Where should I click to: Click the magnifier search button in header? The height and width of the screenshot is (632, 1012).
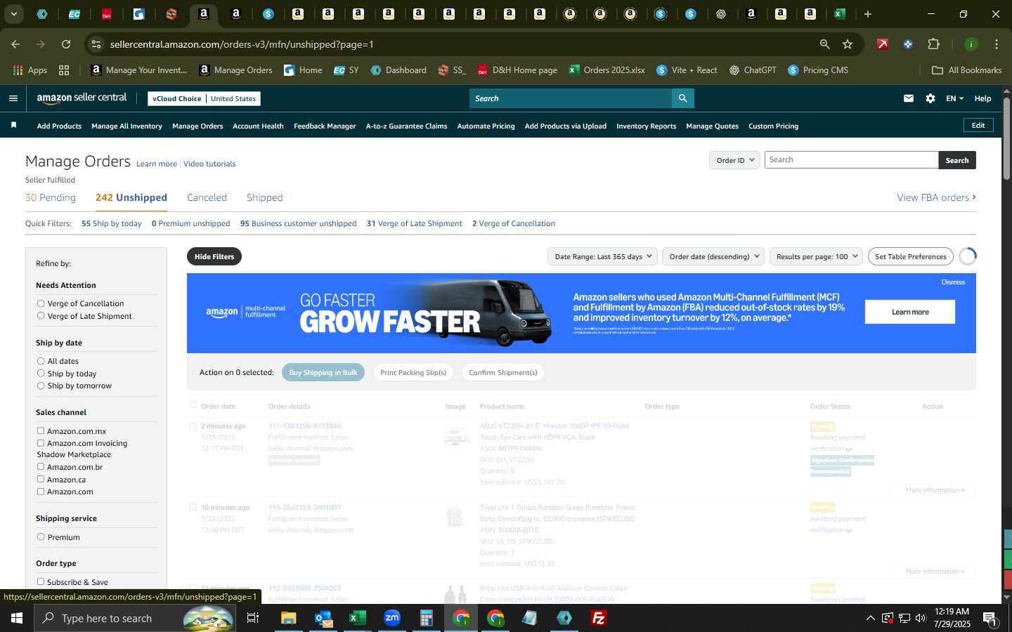(682, 98)
